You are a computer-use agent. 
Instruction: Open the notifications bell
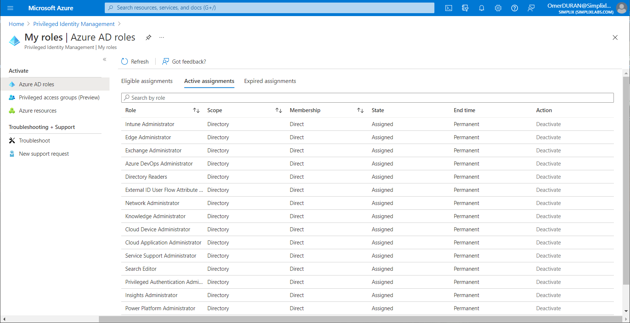(x=482, y=8)
